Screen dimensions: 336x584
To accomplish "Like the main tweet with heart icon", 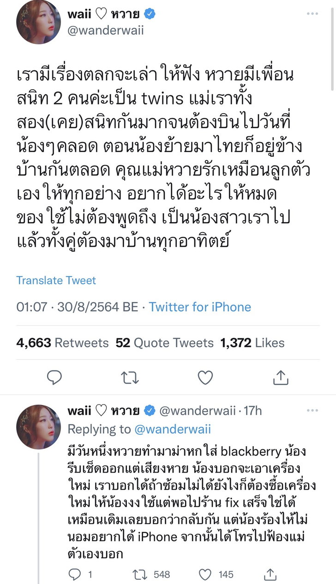I will point(205,378).
